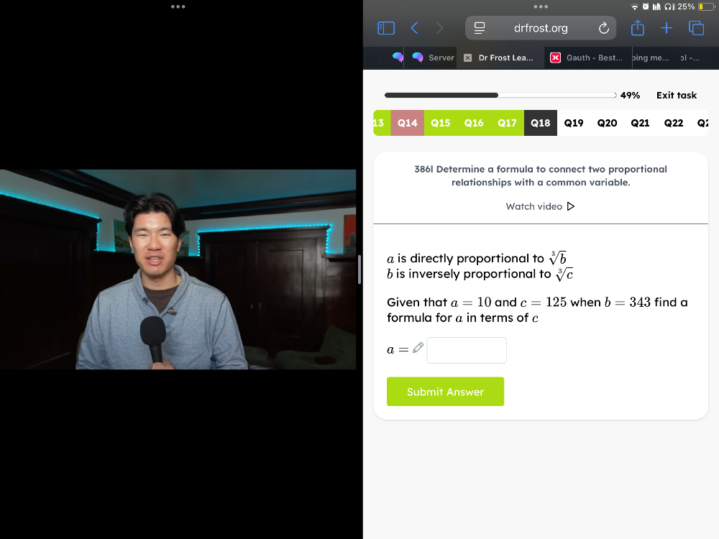Tap the page reader menu icon

click(x=480, y=28)
